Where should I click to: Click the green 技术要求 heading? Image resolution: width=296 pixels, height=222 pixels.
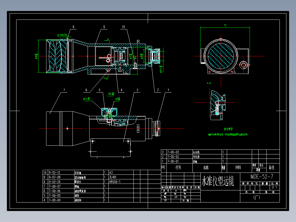pyautogui.click(x=228, y=129)
